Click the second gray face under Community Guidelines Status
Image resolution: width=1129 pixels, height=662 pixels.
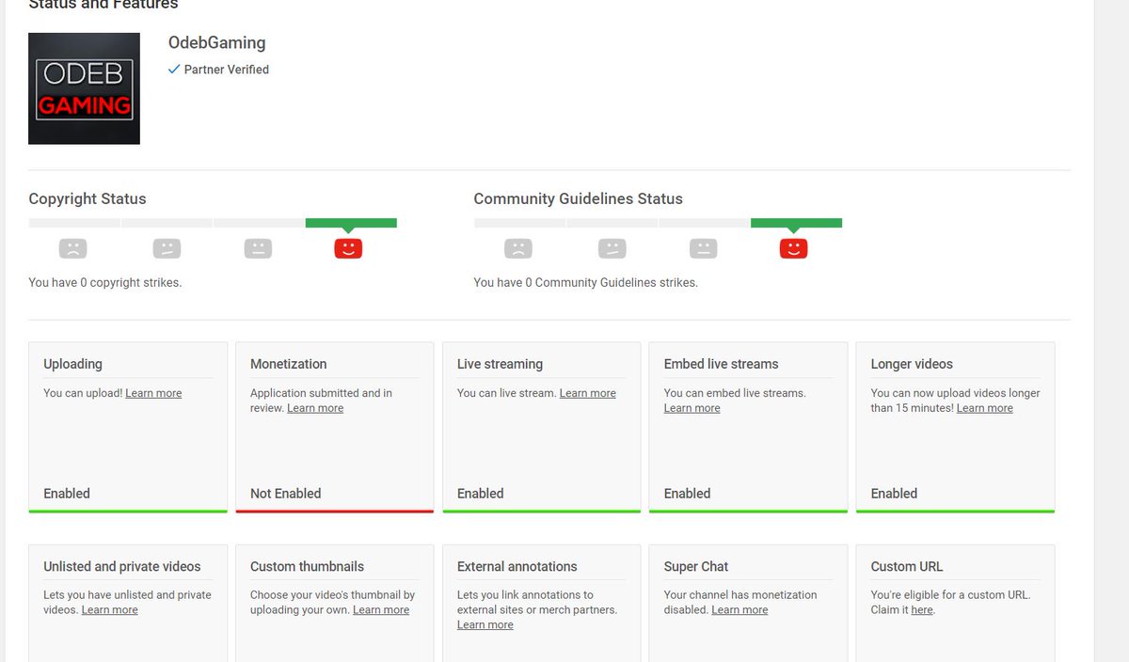click(612, 248)
